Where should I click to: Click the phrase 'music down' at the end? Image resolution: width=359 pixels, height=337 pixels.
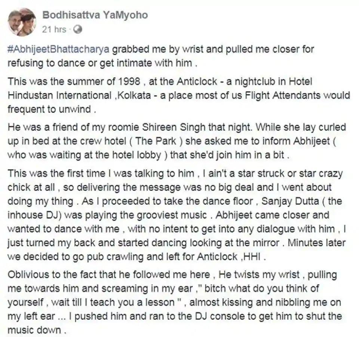tap(34, 330)
